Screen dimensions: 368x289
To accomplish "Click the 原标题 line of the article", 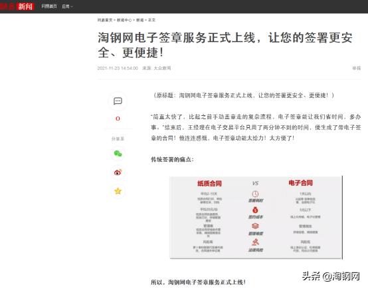I will click(243, 95).
